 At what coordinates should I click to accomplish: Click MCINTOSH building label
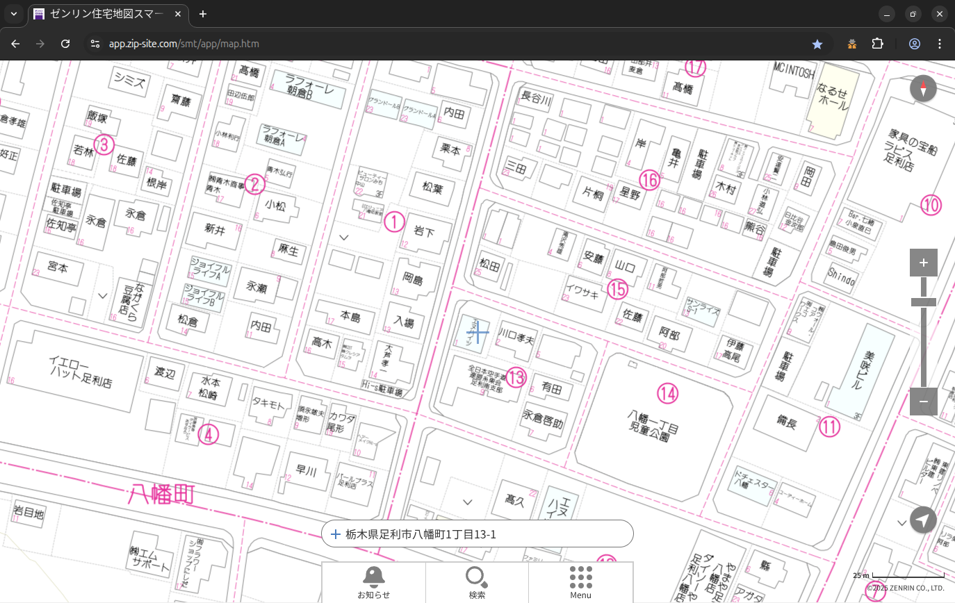794,71
